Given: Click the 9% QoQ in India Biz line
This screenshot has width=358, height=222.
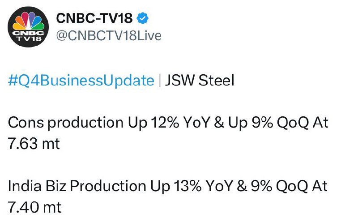Looking at the screenshot, I should point(279,186).
